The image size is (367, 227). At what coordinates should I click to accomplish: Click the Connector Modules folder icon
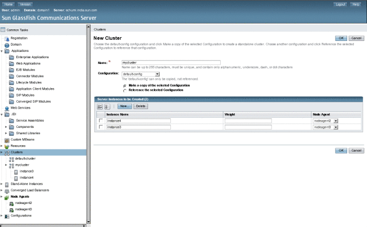pos(12,76)
